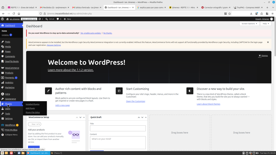Select Installed Plugins submenu item
This screenshot has width=276, height=155.
tap(33, 104)
